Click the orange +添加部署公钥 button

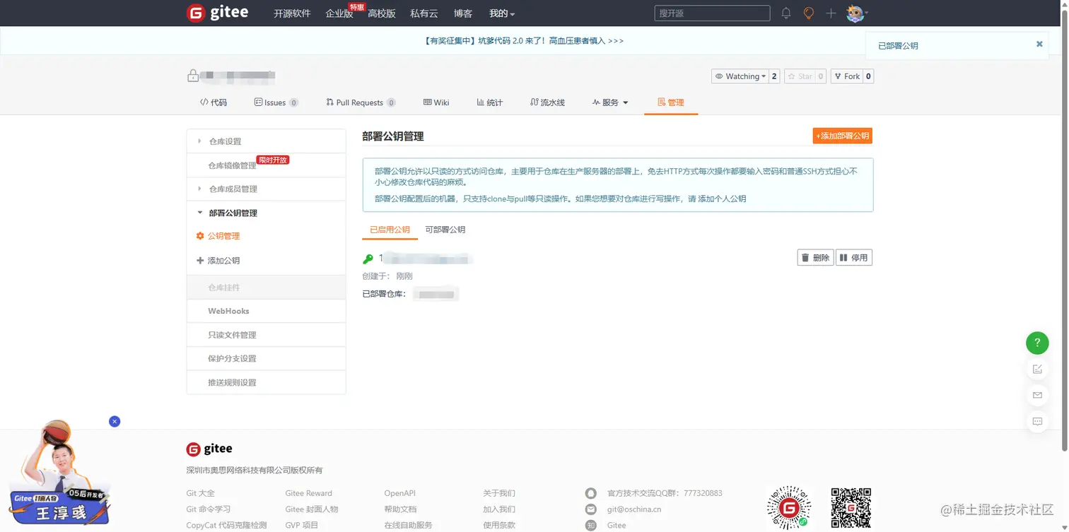[x=843, y=136]
